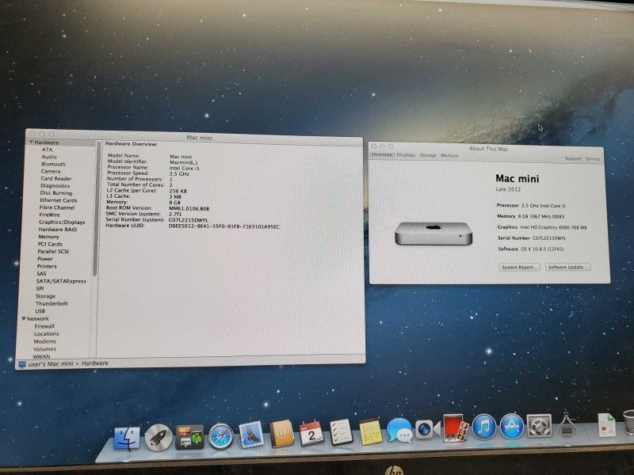
Task: Select Card Reader in sidebar
Action: [x=55, y=179]
